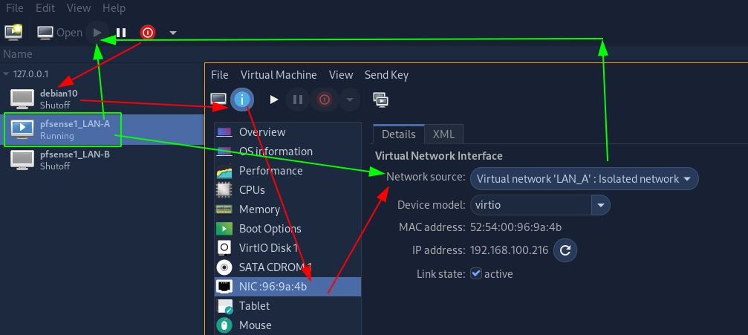Click the manage VM snapshots icon

380,100
